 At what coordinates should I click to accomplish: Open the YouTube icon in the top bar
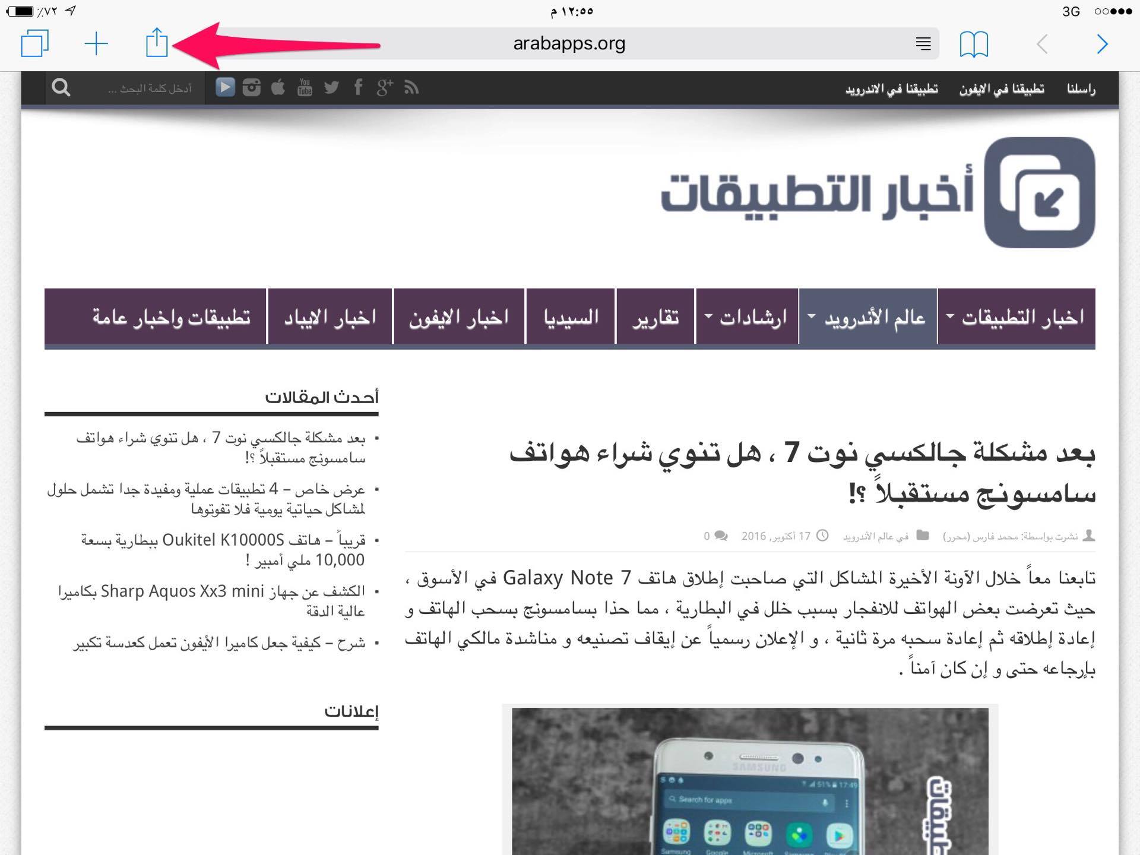[x=305, y=88]
